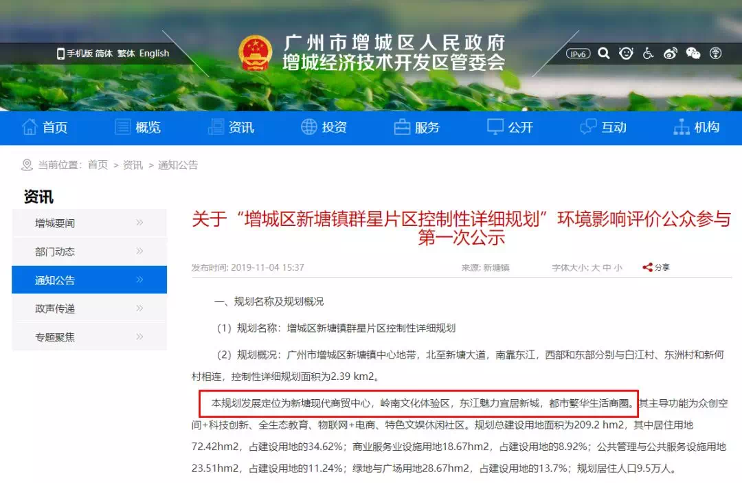The width and height of the screenshot is (742, 483).
Task: Expand 专题聚焦 sidebar section
Action: [x=89, y=337]
